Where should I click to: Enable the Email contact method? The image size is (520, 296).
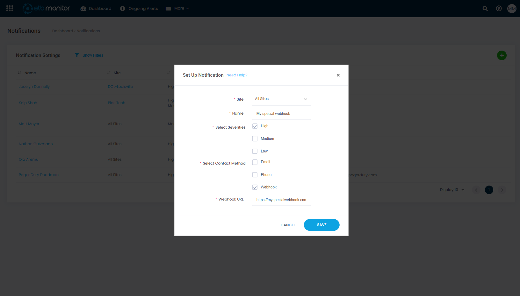[255, 162]
